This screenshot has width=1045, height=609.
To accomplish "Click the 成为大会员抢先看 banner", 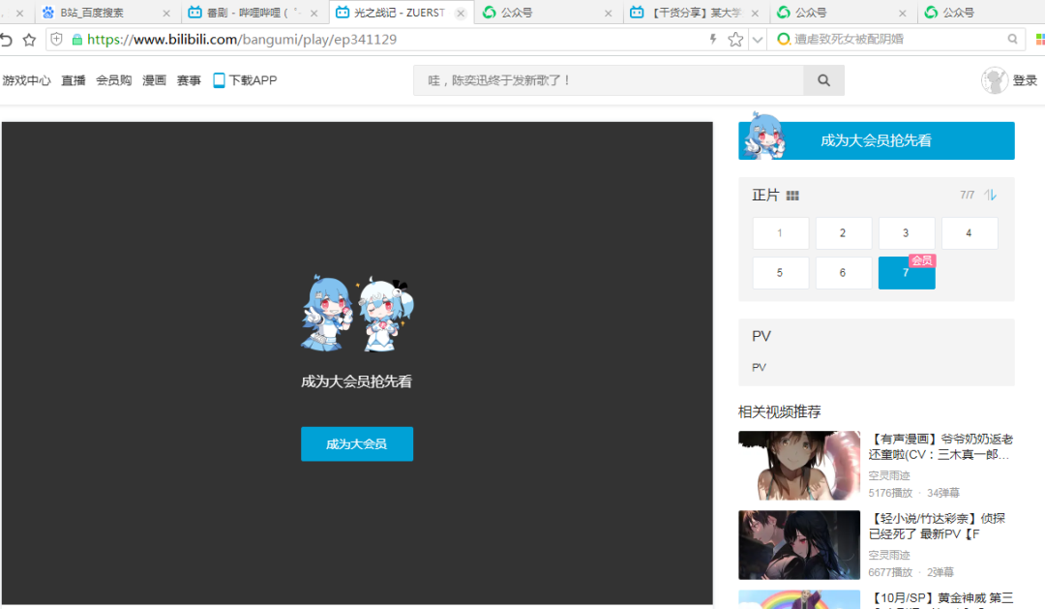I will click(876, 140).
